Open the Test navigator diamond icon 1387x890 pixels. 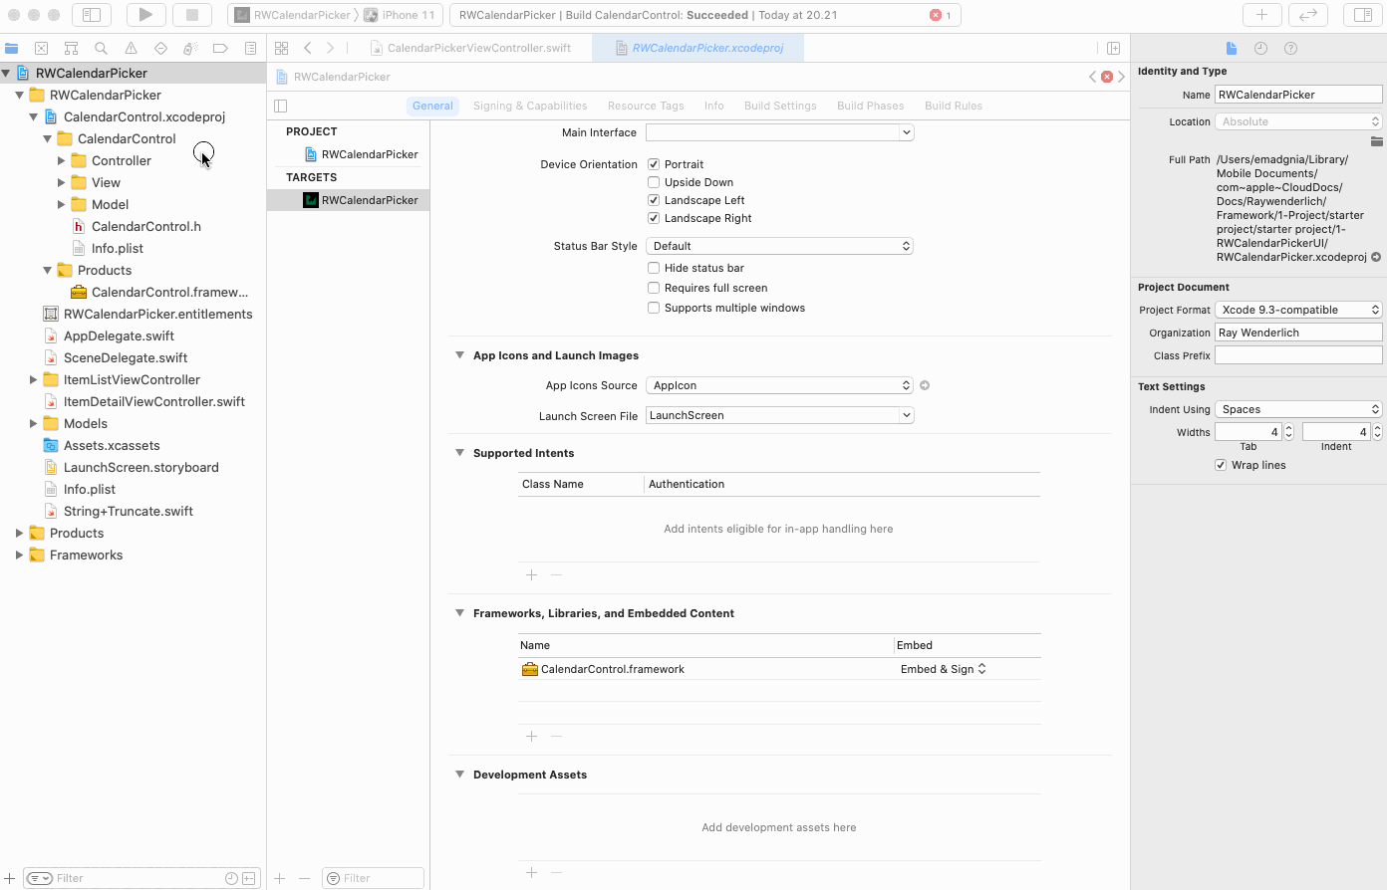[160, 48]
